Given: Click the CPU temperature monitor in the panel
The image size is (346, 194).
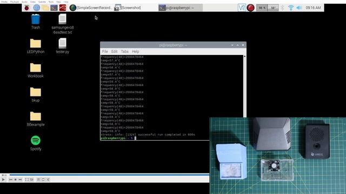Looking at the screenshot, I should [x=273, y=8].
